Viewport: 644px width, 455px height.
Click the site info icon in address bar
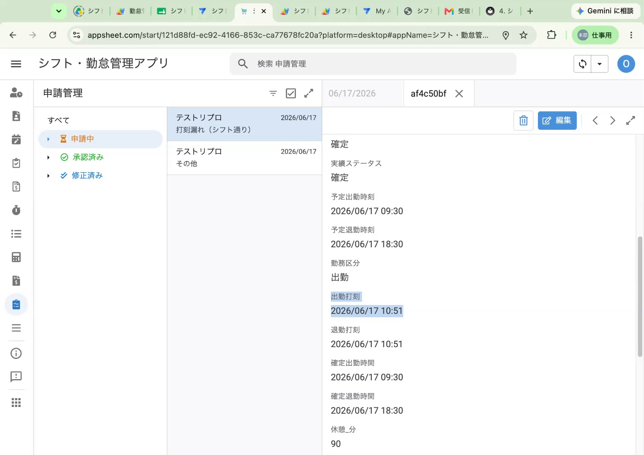(77, 35)
